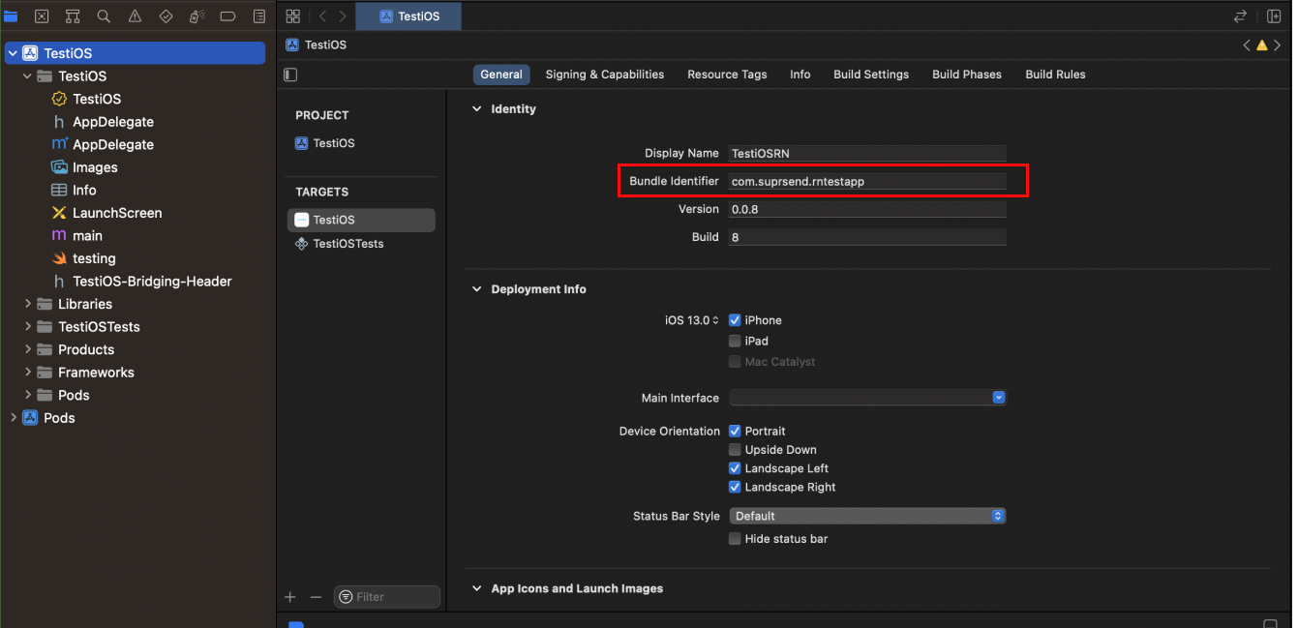Switch to Build Settings tab
Image resolution: width=1298 pixels, height=628 pixels.
870,75
